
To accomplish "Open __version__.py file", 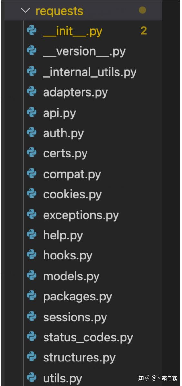I will click(x=84, y=52).
